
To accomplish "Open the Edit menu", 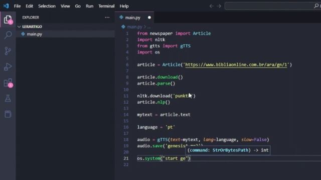I will (x=29, y=6).
